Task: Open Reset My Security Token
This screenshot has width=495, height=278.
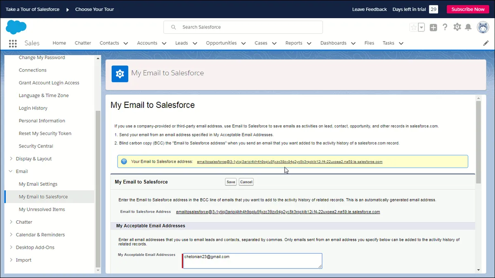Action: [x=45, y=133]
